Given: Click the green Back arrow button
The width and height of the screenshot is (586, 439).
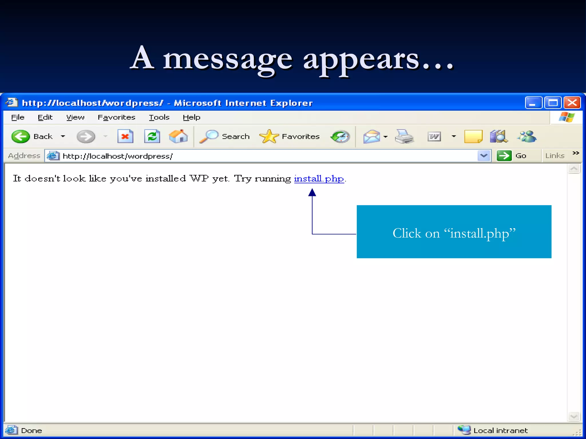Looking at the screenshot, I should point(21,136).
